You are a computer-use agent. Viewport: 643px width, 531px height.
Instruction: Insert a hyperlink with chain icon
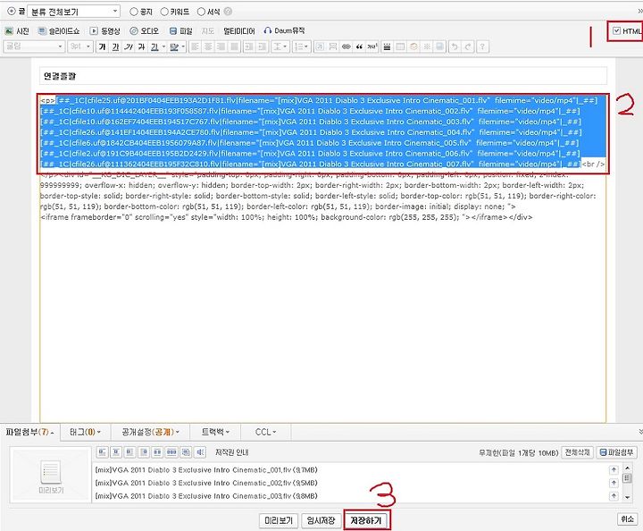coord(347,46)
